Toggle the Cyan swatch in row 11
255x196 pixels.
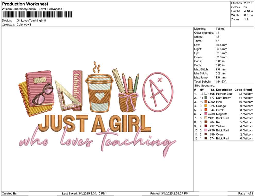(x=206, y=134)
